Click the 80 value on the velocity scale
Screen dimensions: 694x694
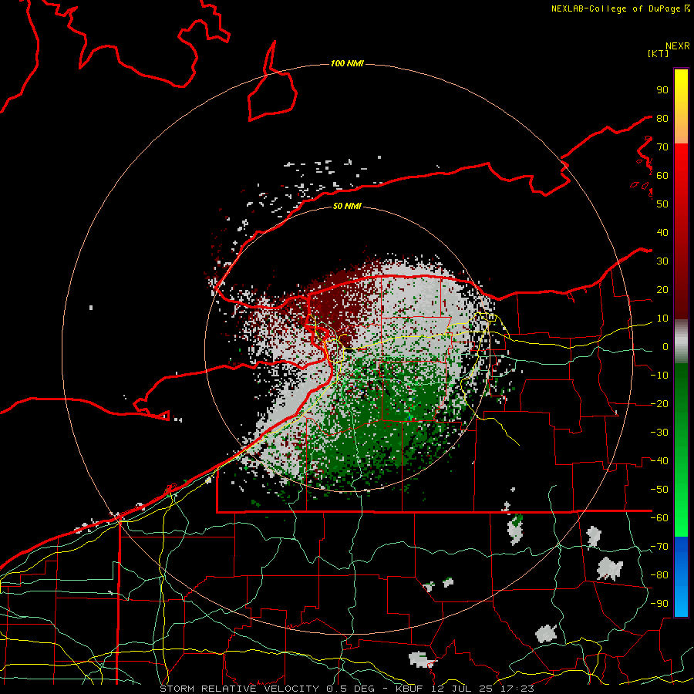pyautogui.click(x=662, y=119)
